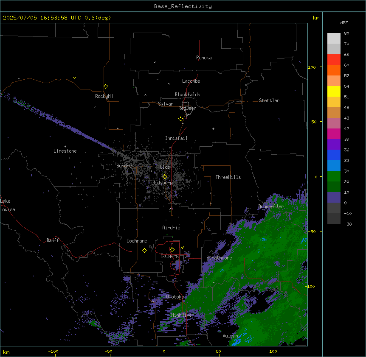Pick the purple 39 dBZ legend swatch

334,144
